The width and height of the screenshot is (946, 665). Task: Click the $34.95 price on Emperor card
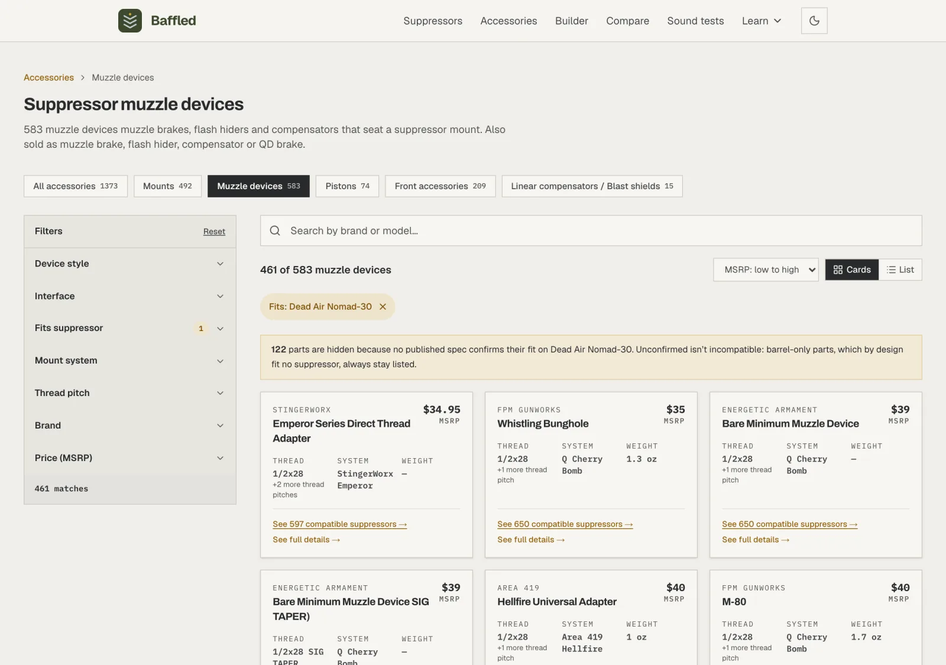442,410
